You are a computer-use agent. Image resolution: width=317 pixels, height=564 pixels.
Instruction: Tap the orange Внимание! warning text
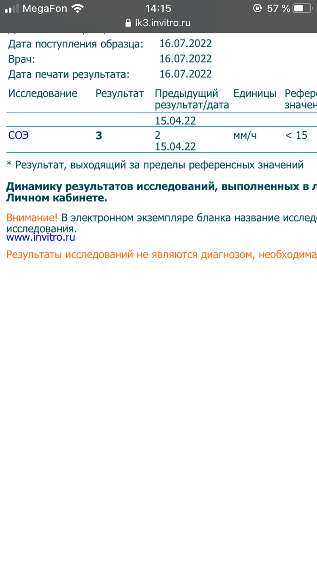(32, 218)
